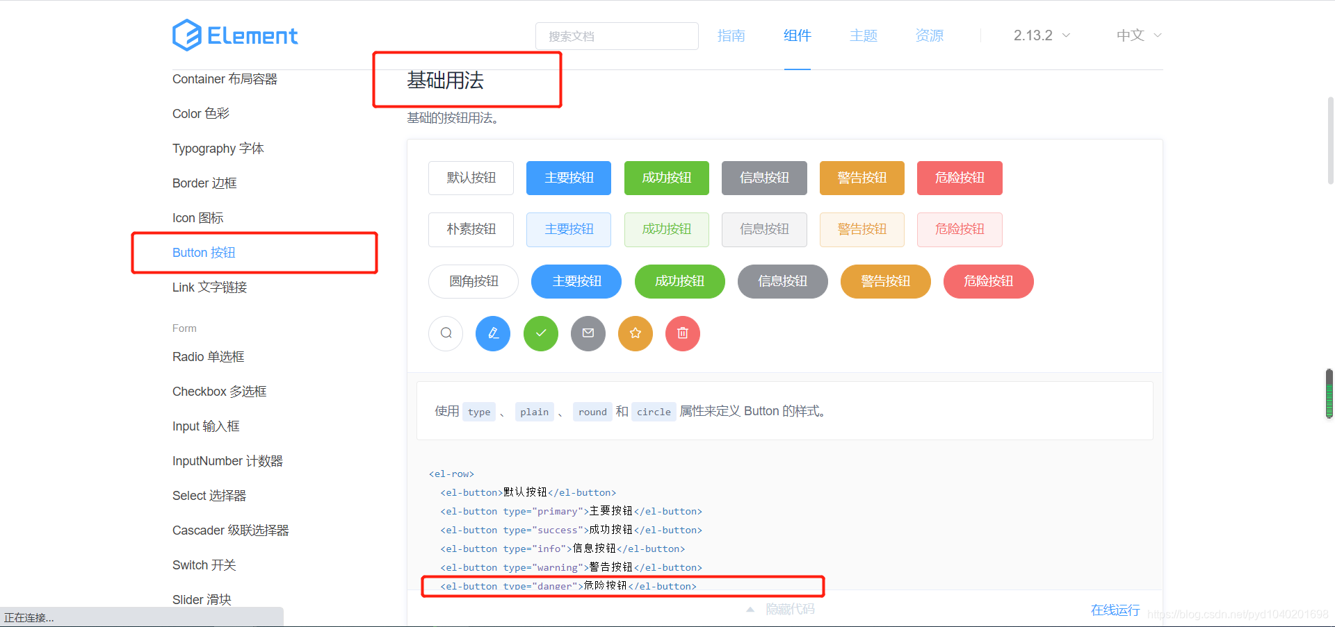Click the orange circular star icon button

click(x=636, y=333)
